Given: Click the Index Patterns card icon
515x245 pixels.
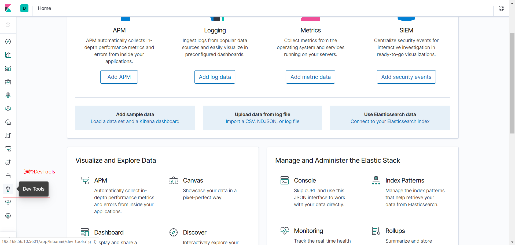Looking at the screenshot, I should point(376,180).
